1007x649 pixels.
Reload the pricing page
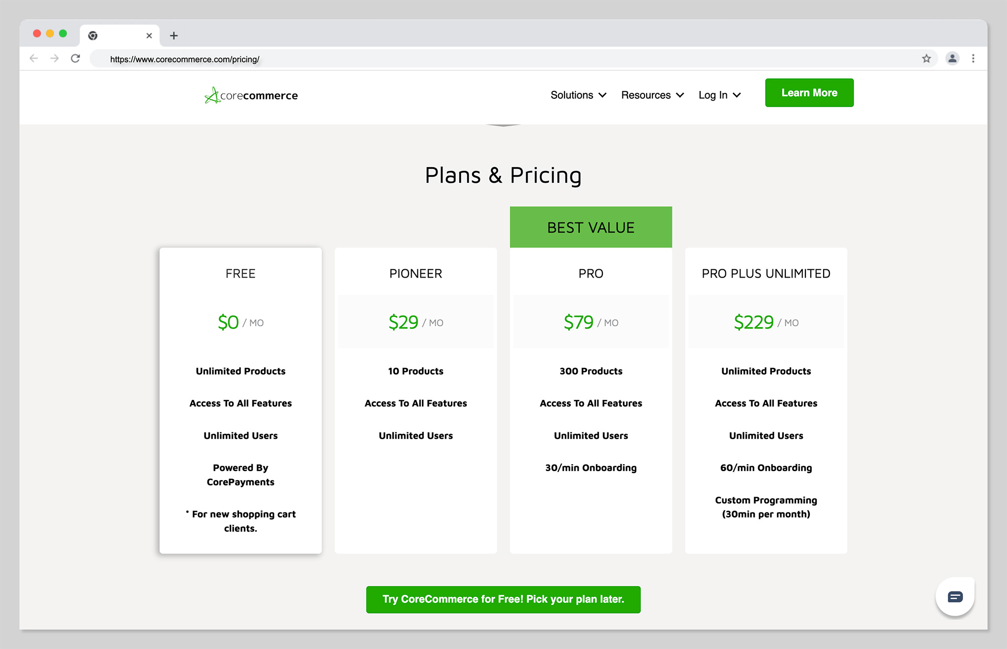coord(76,58)
